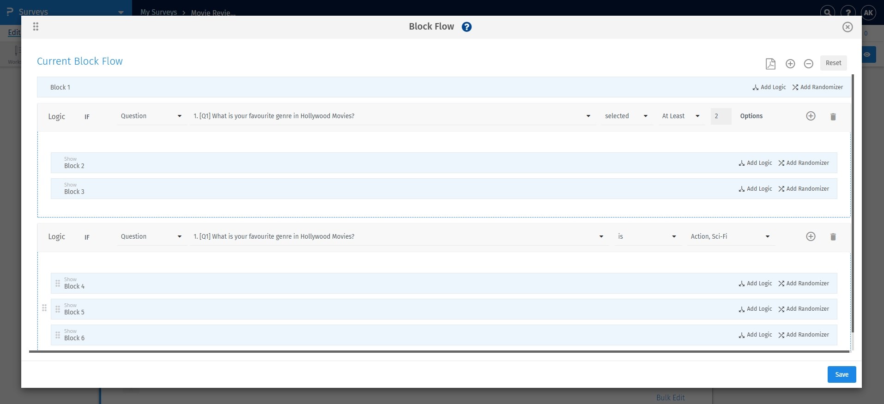Open the first logic Question type dropdown
The height and width of the screenshot is (404, 884).
coord(151,116)
